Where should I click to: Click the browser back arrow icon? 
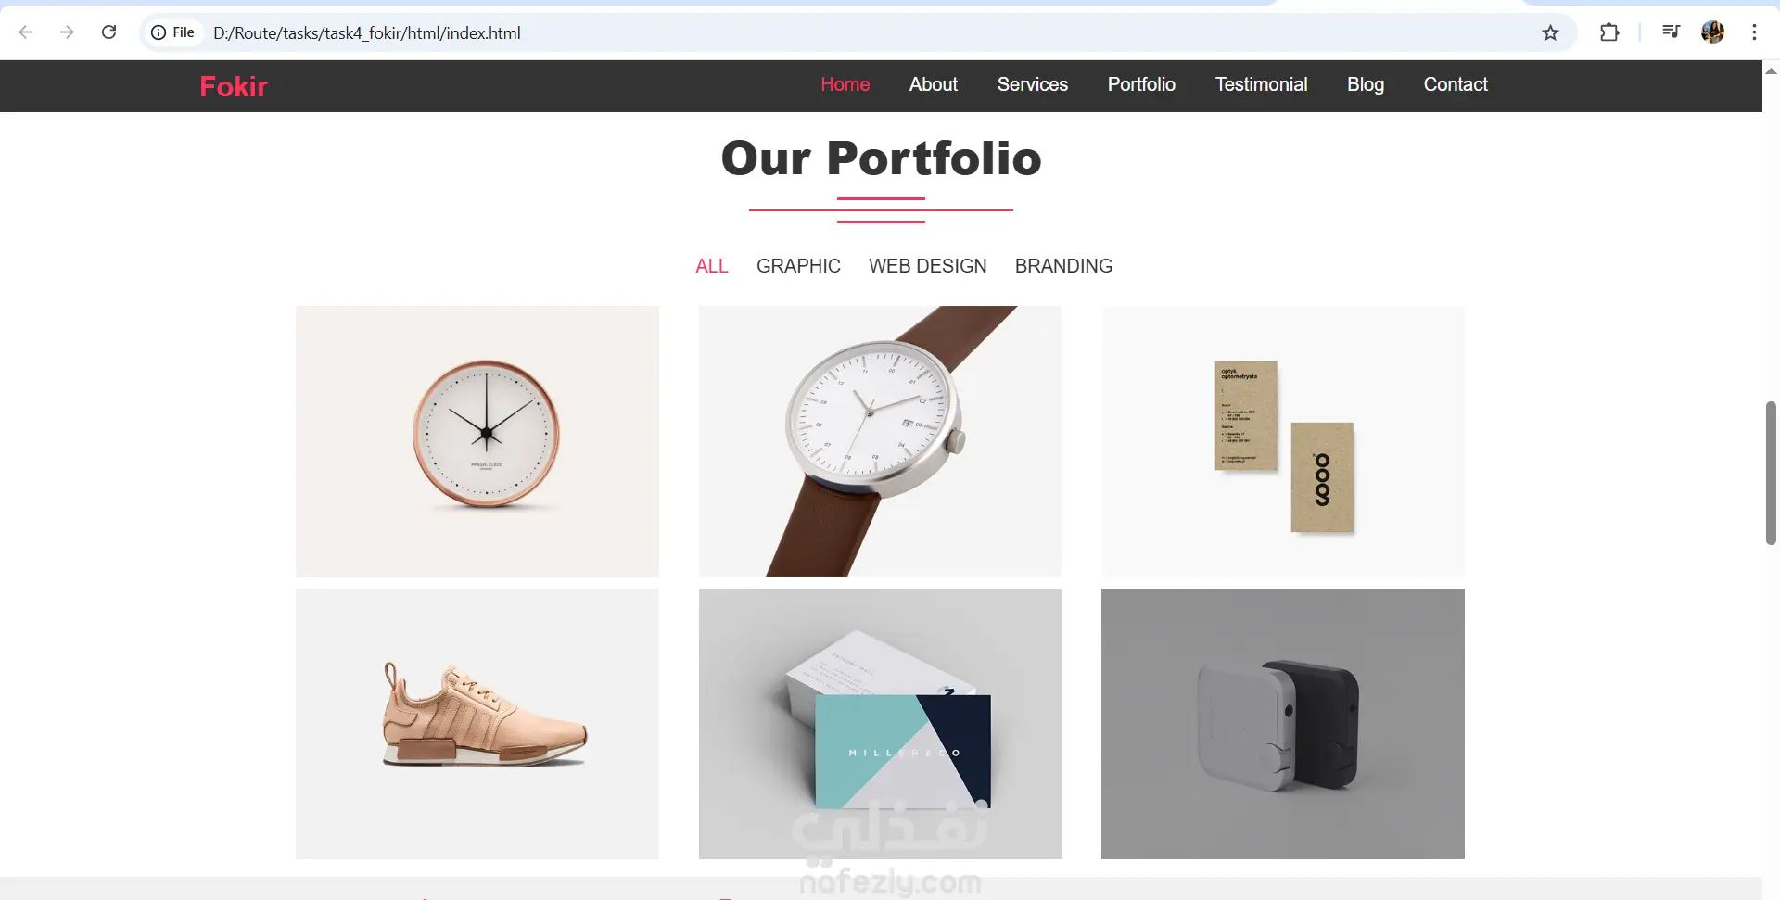[x=26, y=32]
